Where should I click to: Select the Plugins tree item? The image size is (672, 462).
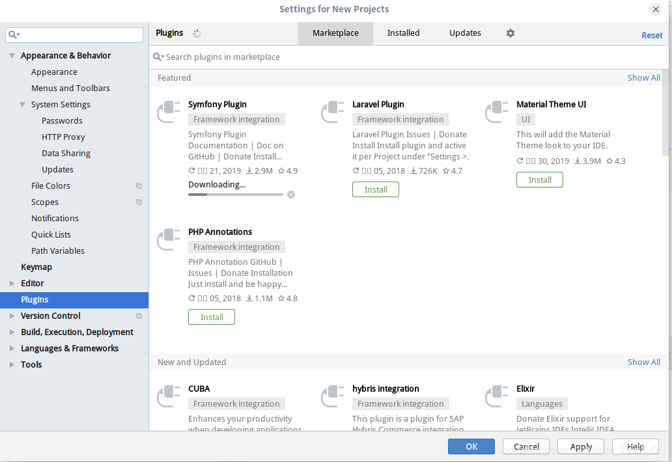point(74,300)
